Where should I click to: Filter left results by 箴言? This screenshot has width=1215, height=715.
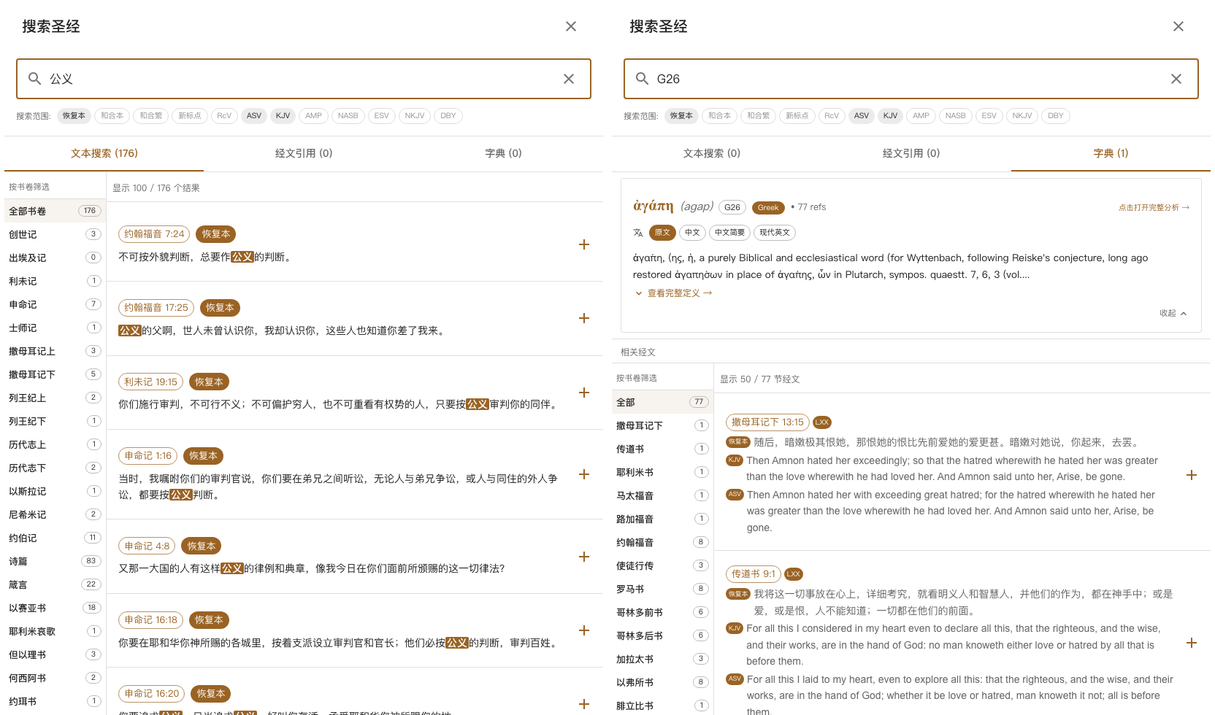tap(53, 584)
